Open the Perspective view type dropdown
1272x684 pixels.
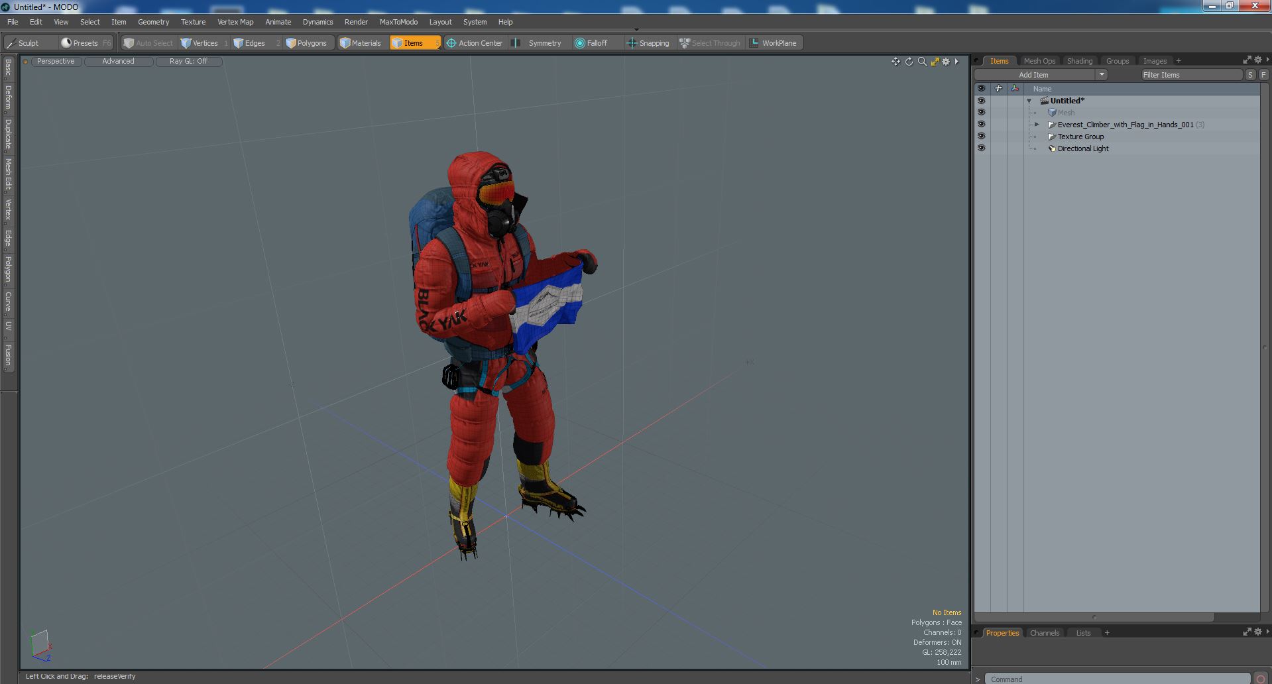(x=56, y=61)
